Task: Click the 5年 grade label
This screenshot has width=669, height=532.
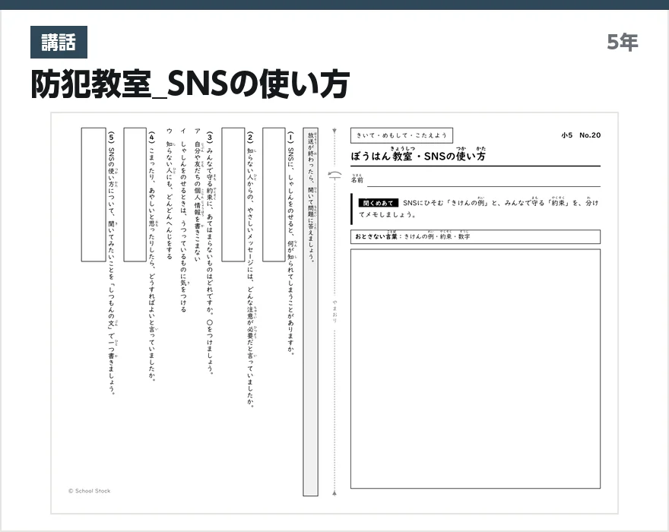Action: 622,43
